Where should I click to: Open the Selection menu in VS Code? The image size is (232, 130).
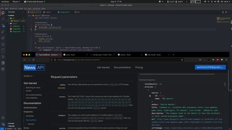pyautogui.click(x=13, y=9)
